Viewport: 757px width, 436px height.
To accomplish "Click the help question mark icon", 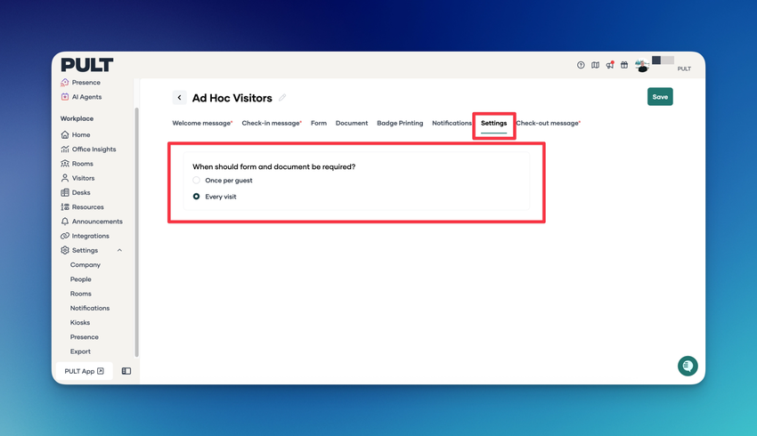I will [x=581, y=65].
